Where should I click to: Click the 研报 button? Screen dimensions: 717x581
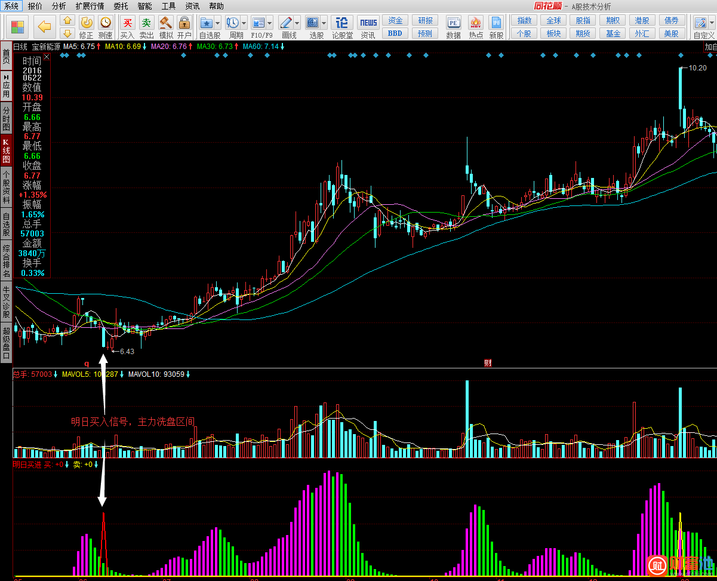pyautogui.click(x=425, y=21)
